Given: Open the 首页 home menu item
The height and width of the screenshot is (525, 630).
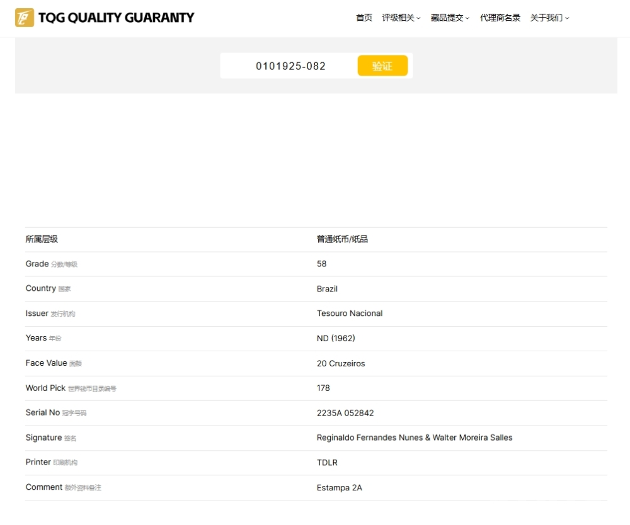Looking at the screenshot, I should click(x=364, y=18).
